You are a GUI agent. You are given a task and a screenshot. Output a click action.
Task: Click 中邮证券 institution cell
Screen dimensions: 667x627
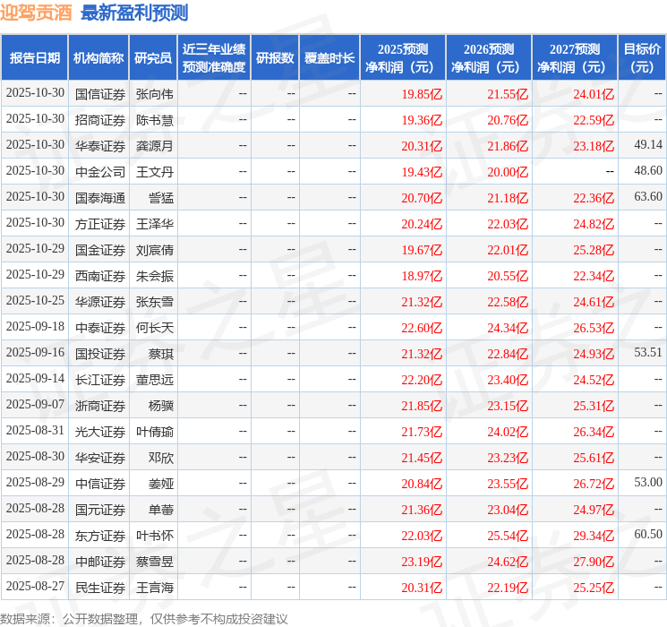click(x=100, y=562)
